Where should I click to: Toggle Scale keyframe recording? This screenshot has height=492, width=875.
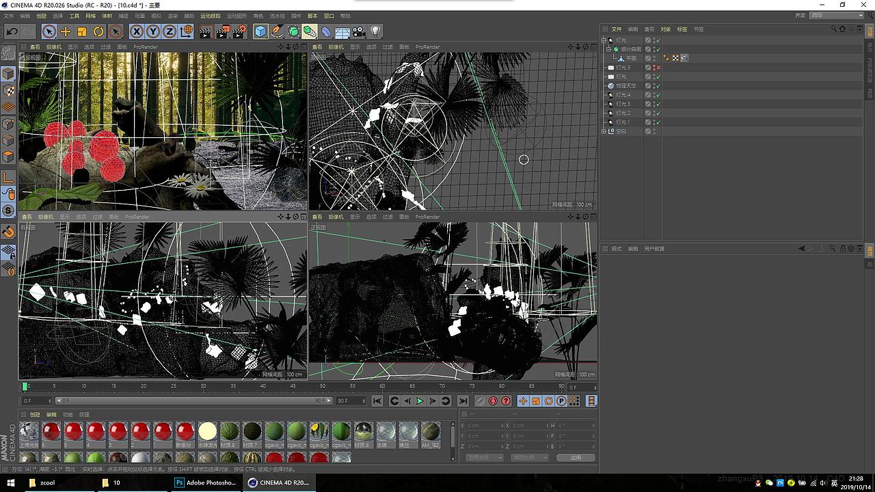tap(536, 401)
